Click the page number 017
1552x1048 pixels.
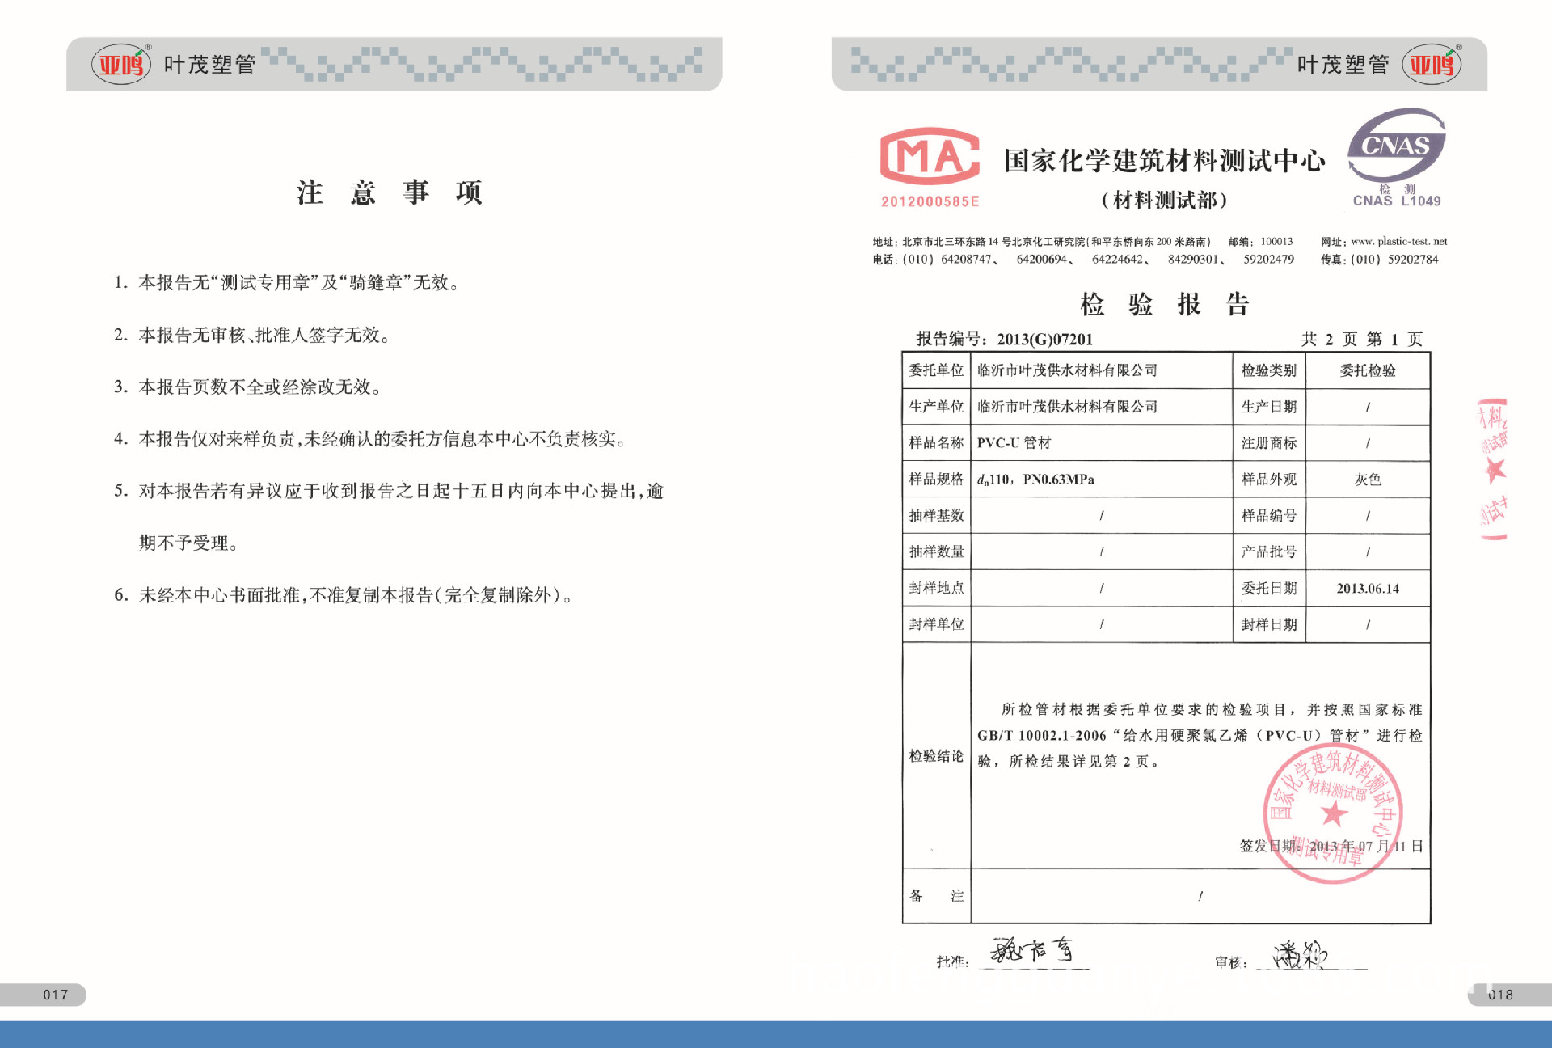tap(56, 995)
